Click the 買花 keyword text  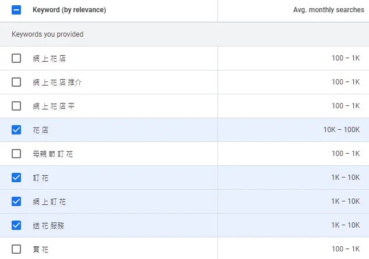click(41, 249)
